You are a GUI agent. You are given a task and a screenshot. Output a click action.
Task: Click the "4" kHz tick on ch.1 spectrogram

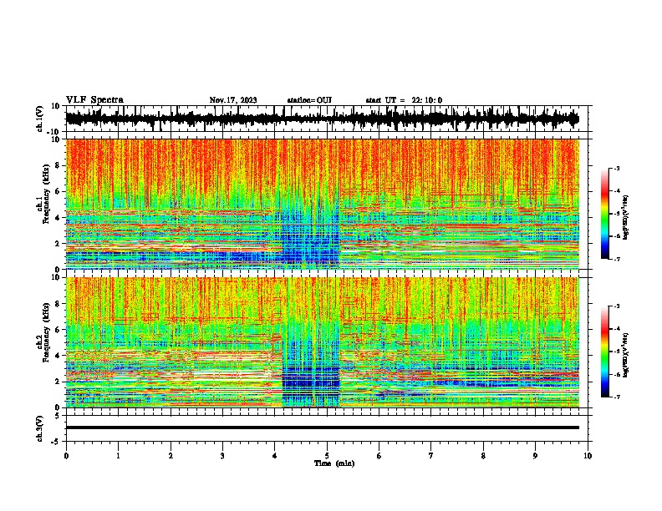(x=58, y=218)
